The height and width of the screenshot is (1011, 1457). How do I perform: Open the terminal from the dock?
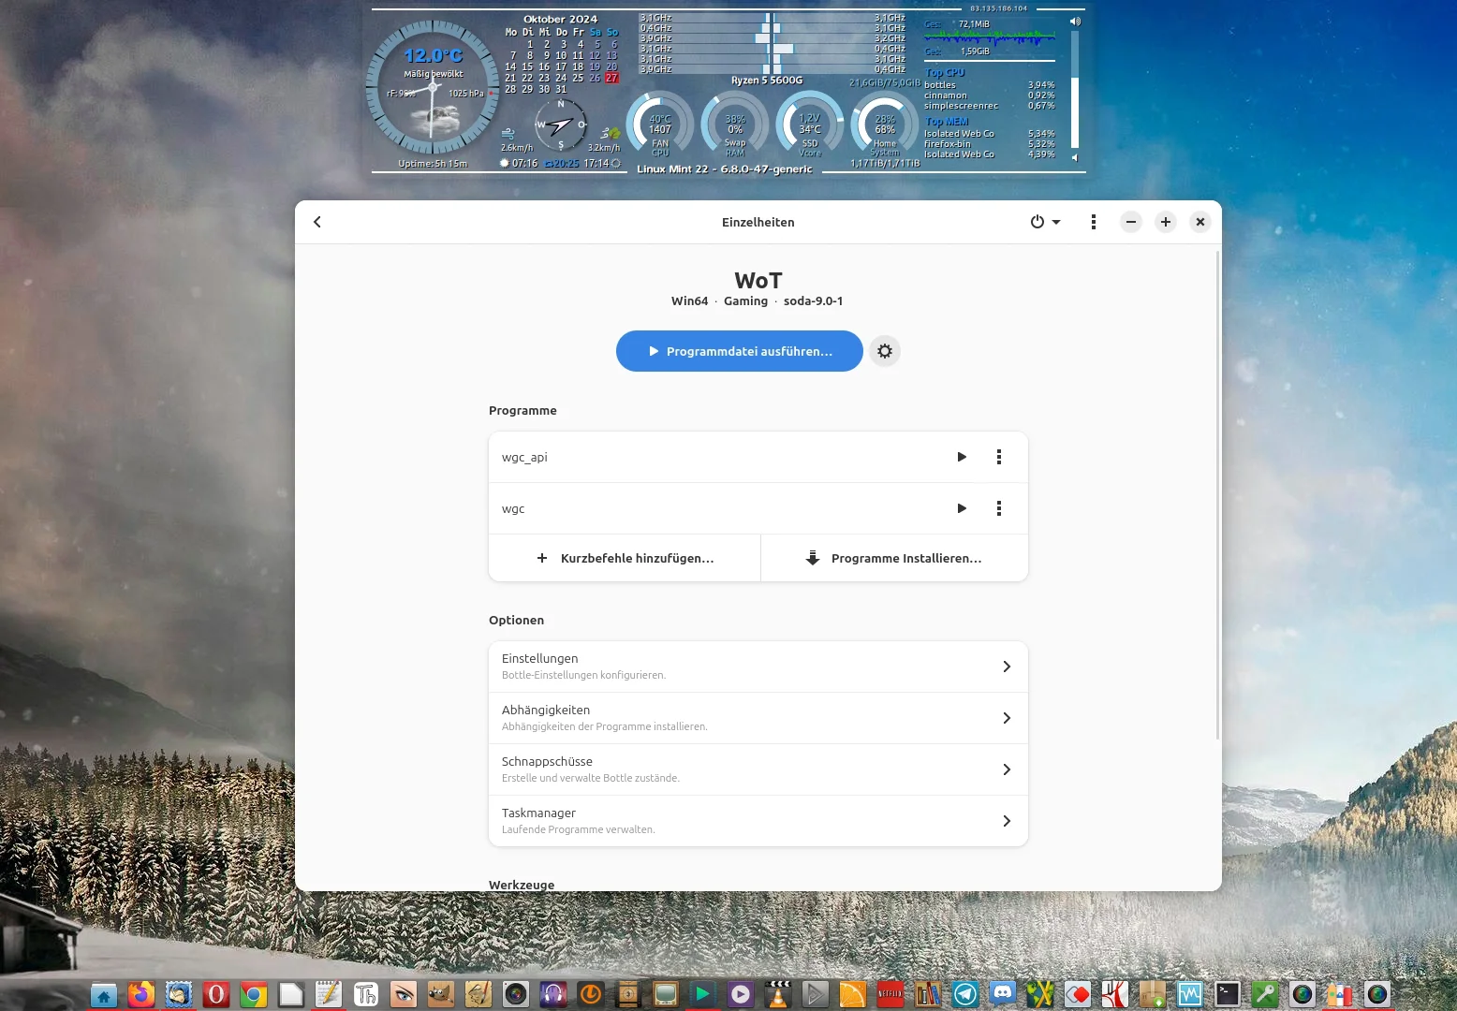coord(1228,994)
